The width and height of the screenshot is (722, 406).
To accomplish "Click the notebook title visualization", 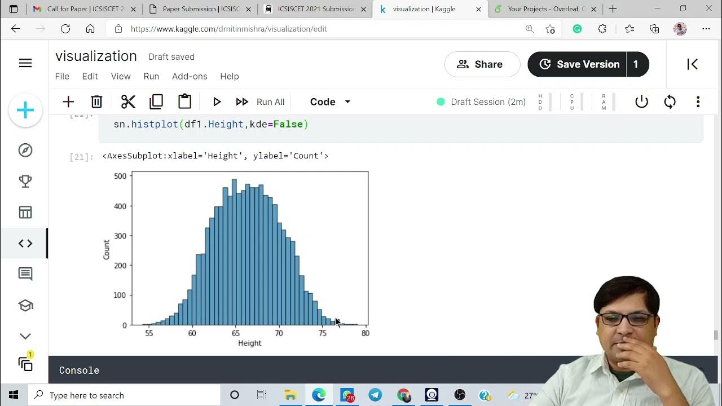I will coord(96,56).
